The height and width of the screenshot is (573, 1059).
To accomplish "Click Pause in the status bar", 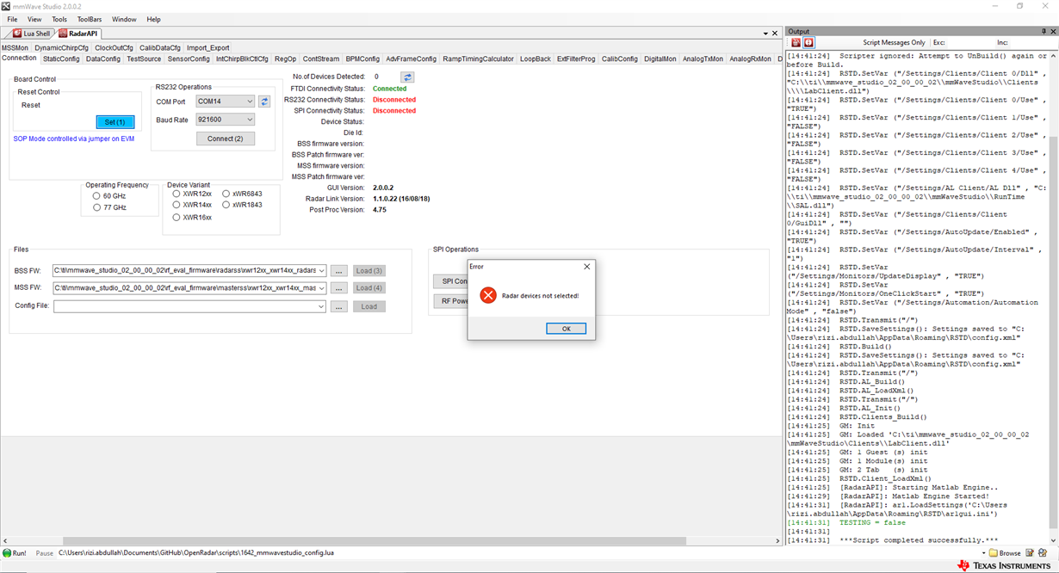I will pos(45,553).
